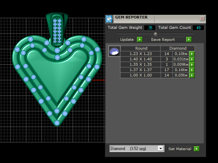The height and width of the screenshot is (163, 218).
Task: Collapse the panel using the round arrow handle
Action: point(155,34)
